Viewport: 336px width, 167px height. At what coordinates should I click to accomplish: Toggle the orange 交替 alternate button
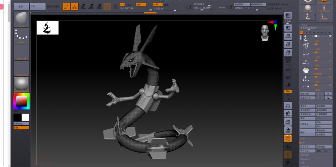point(22,128)
